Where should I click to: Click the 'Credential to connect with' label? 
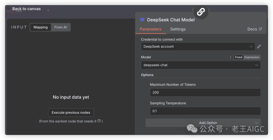point(162,40)
